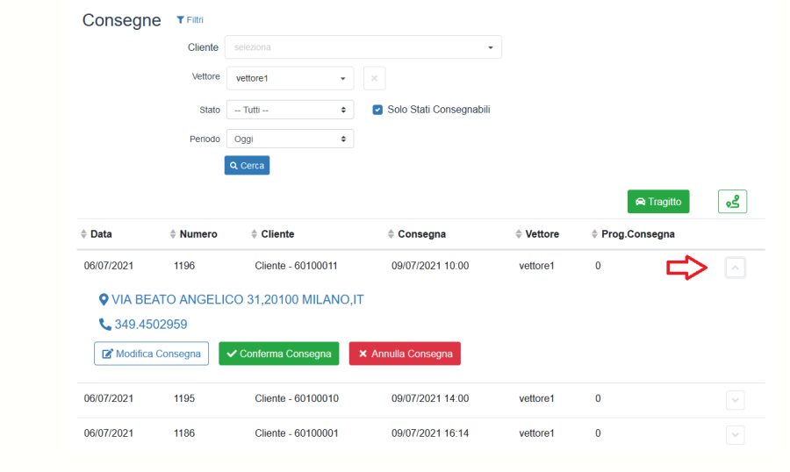
Task: Sort the table by the Prog.Consegna column
Action: [632, 234]
